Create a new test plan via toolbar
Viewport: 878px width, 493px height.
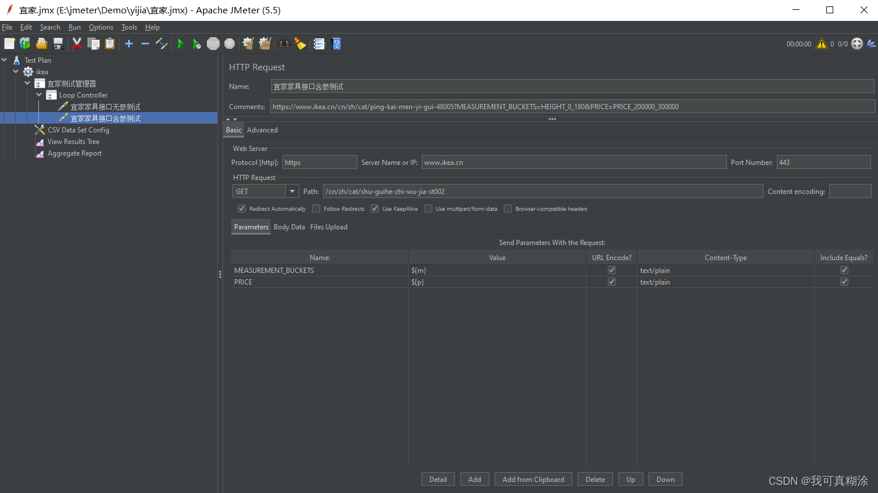pos(9,44)
